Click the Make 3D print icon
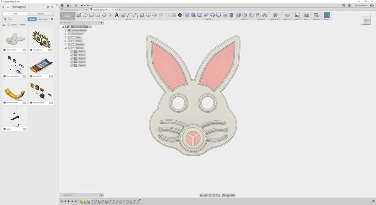This screenshot has height=205, width=376. tap(307, 15)
